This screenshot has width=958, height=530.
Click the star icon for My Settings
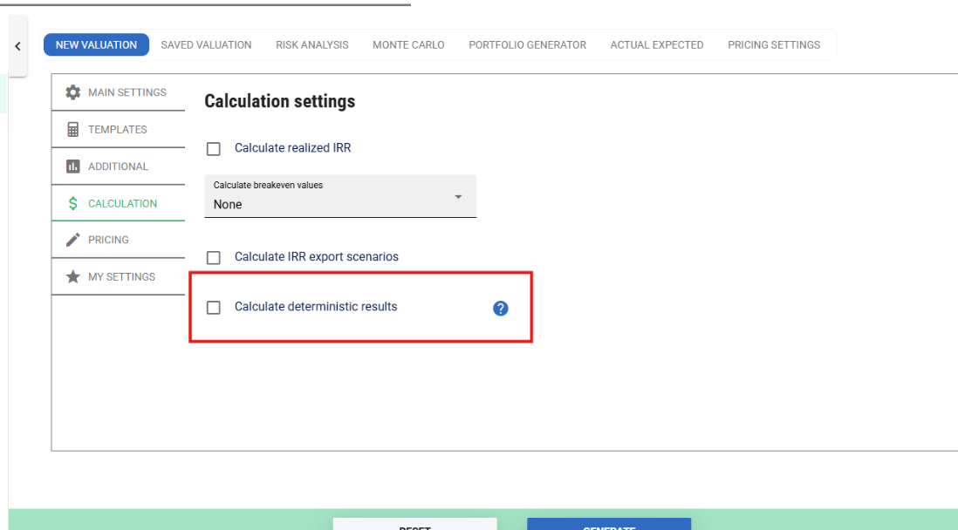(73, 276)
